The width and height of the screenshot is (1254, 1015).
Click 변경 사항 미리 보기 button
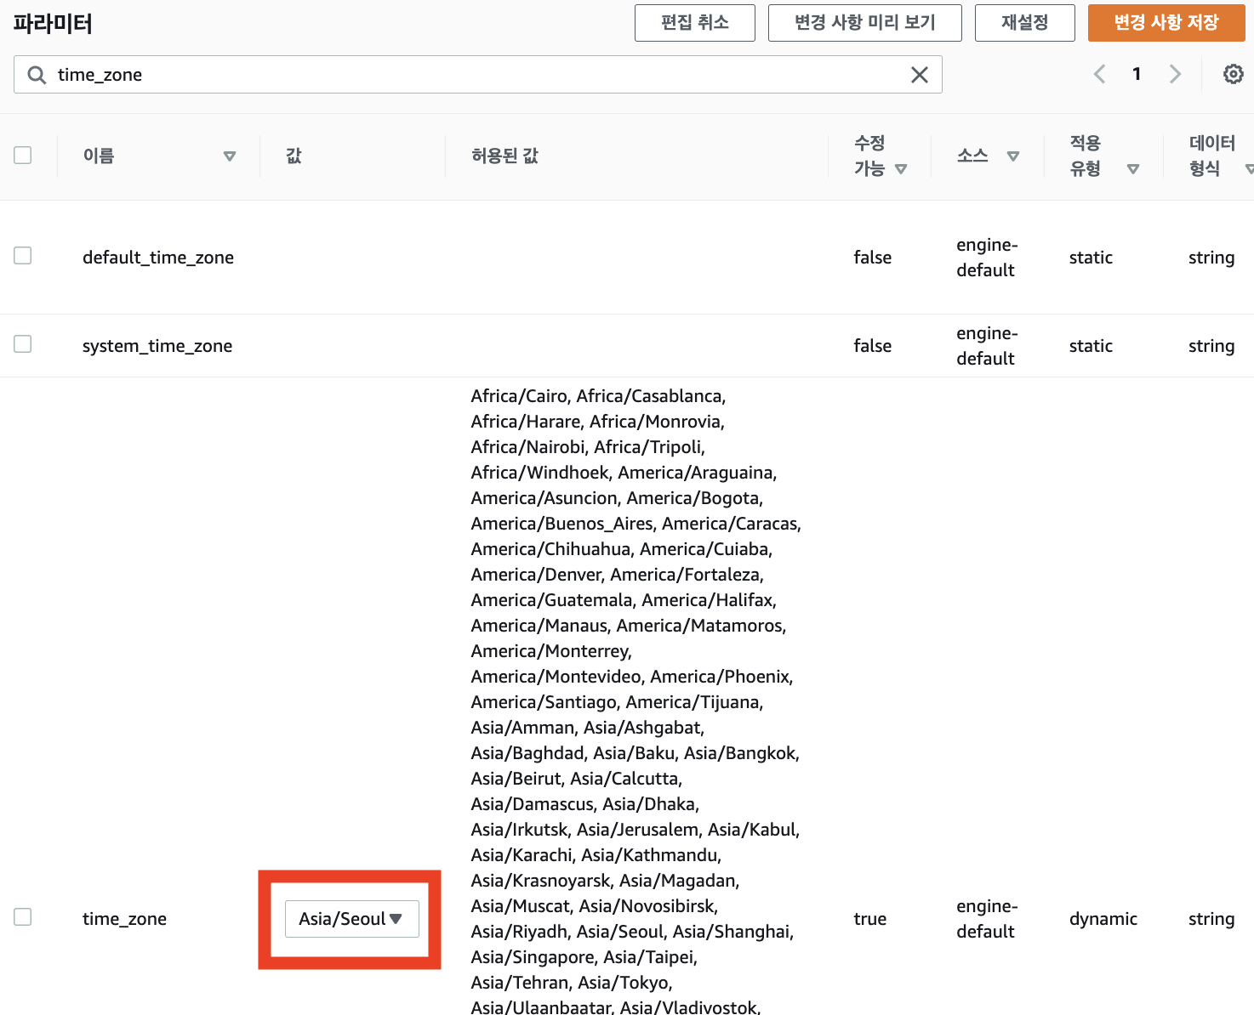(x=865, y=23)
